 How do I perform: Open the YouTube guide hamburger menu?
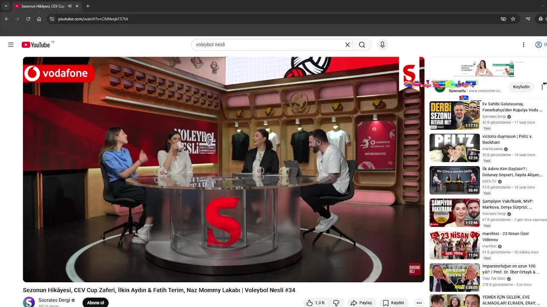coord(11,45)
